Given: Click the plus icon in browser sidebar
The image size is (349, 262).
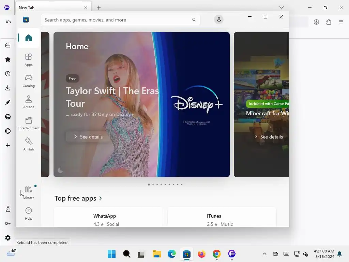Looking at the screenshot, I should point(8,145).
